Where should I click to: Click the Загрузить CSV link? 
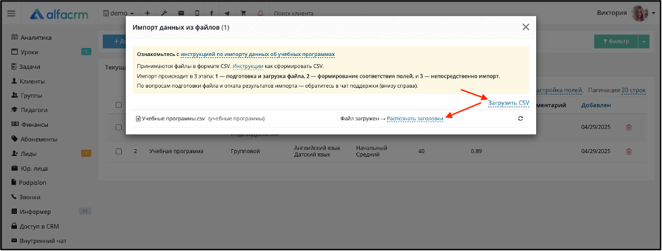509,103
